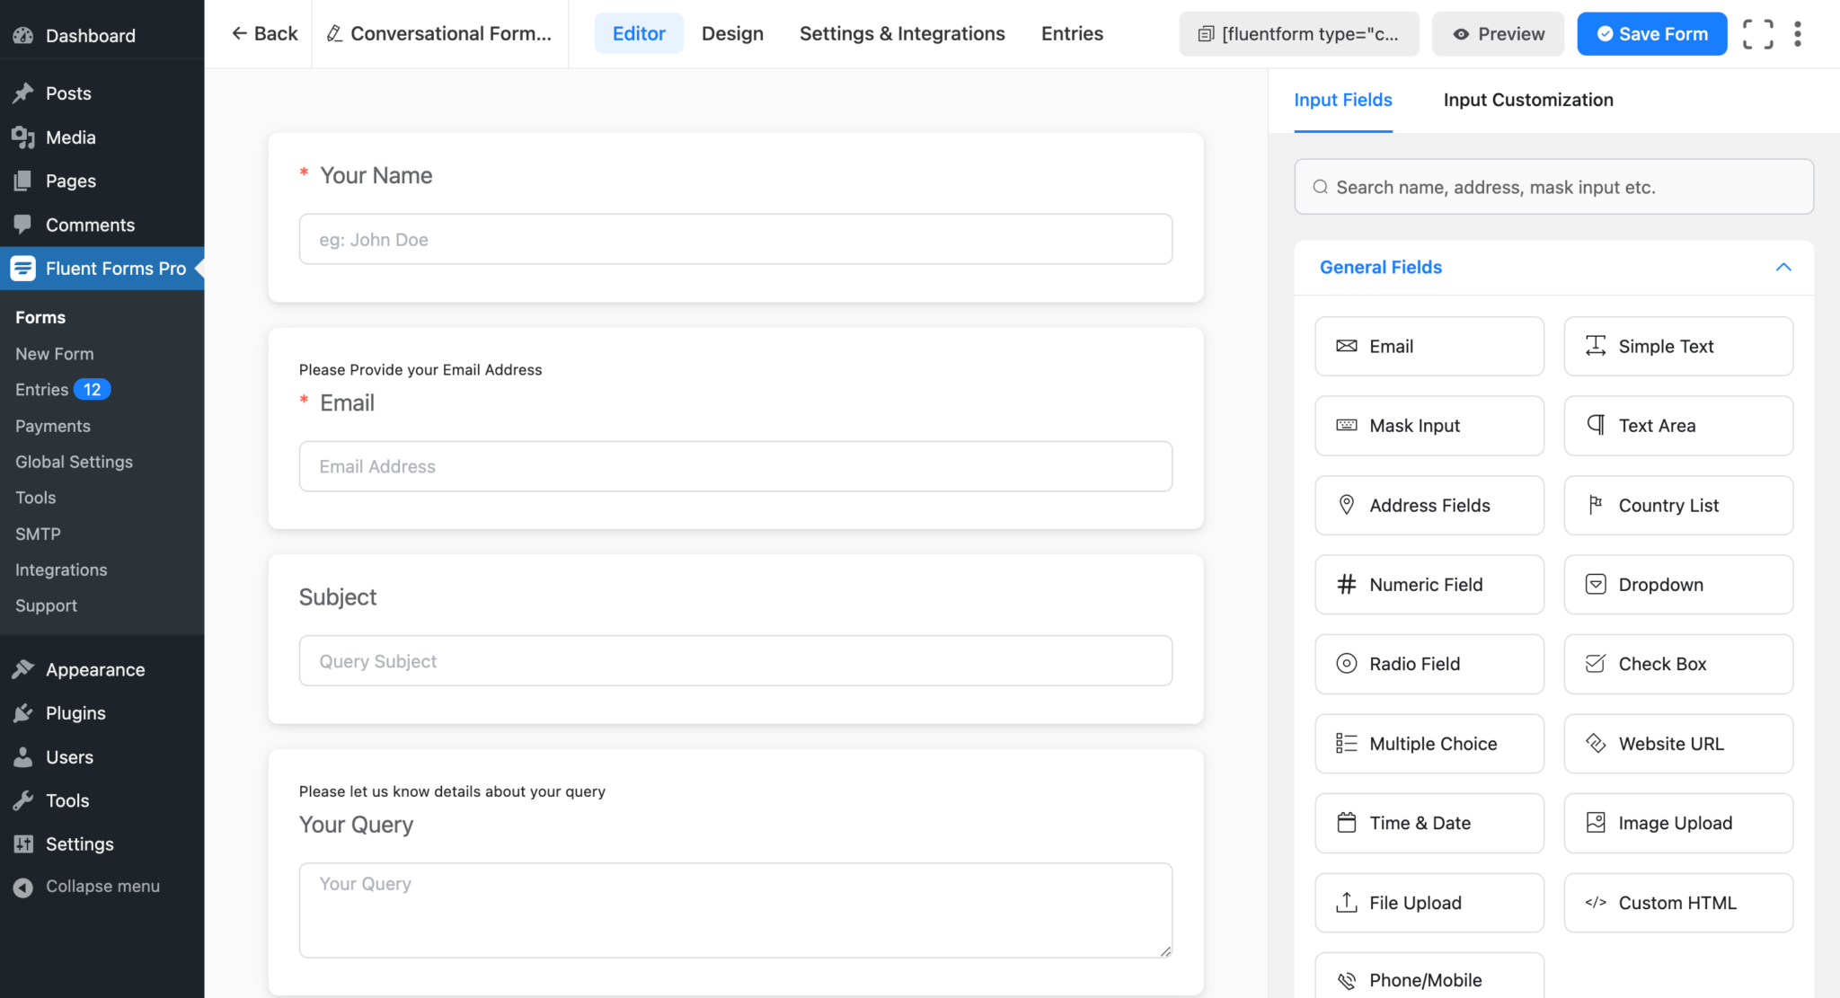This screenshot has height=998, width=1840.
Task: Preview the conversational form
Action: (1497, 33)
